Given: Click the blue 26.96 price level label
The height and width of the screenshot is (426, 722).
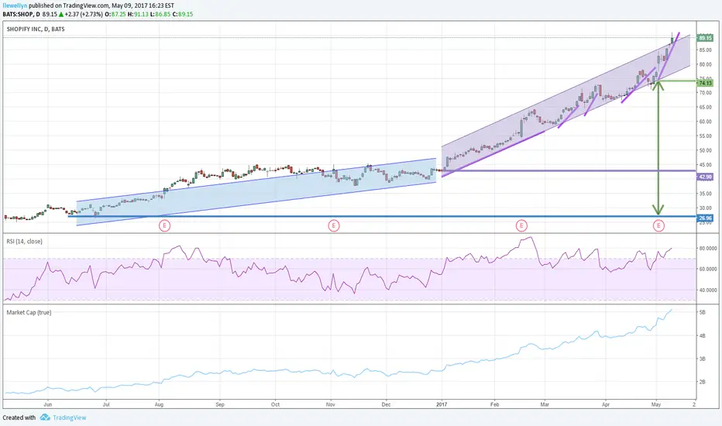Looking at the screenshot, I should 706,218.
